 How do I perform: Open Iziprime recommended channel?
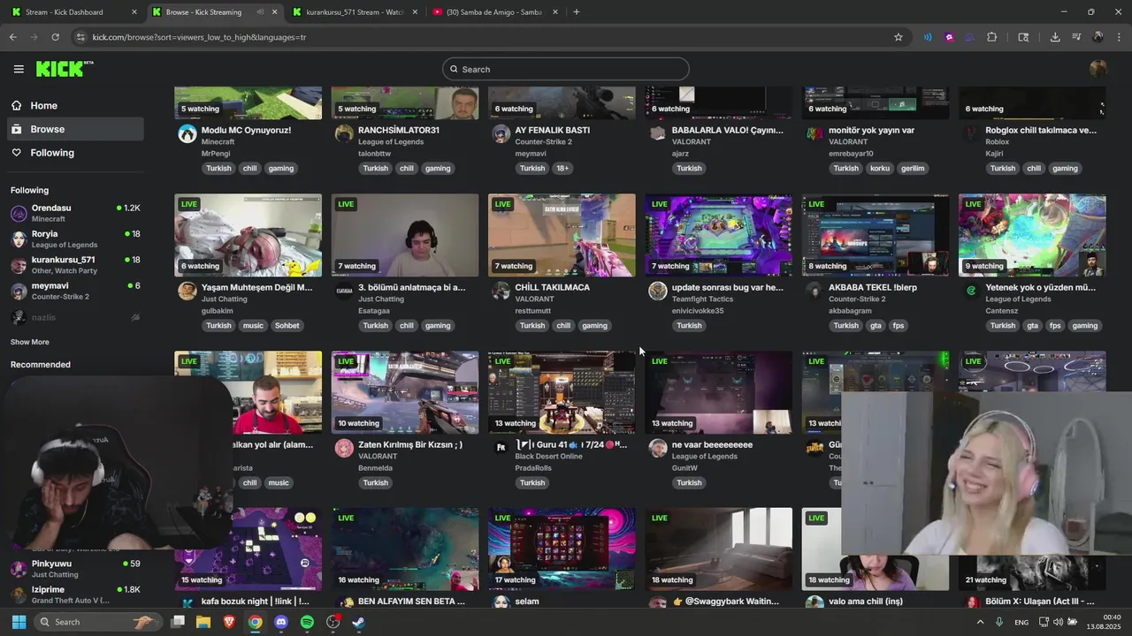tap(74, 594)
